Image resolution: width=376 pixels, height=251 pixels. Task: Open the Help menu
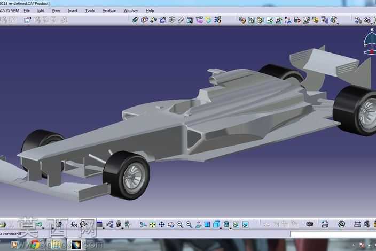pyautogui.click(x=150, y=11)
